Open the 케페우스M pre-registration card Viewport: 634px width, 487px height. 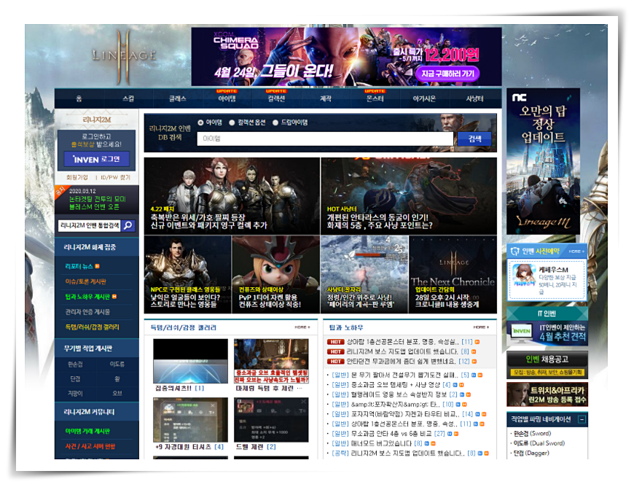547,280
